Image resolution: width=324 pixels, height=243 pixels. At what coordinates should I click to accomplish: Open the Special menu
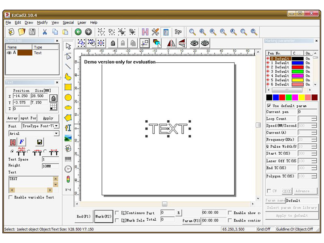pos(68,22)
